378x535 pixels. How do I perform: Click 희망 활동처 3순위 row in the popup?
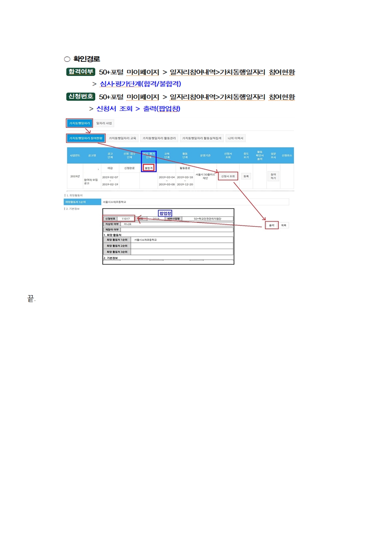(168, 252)
